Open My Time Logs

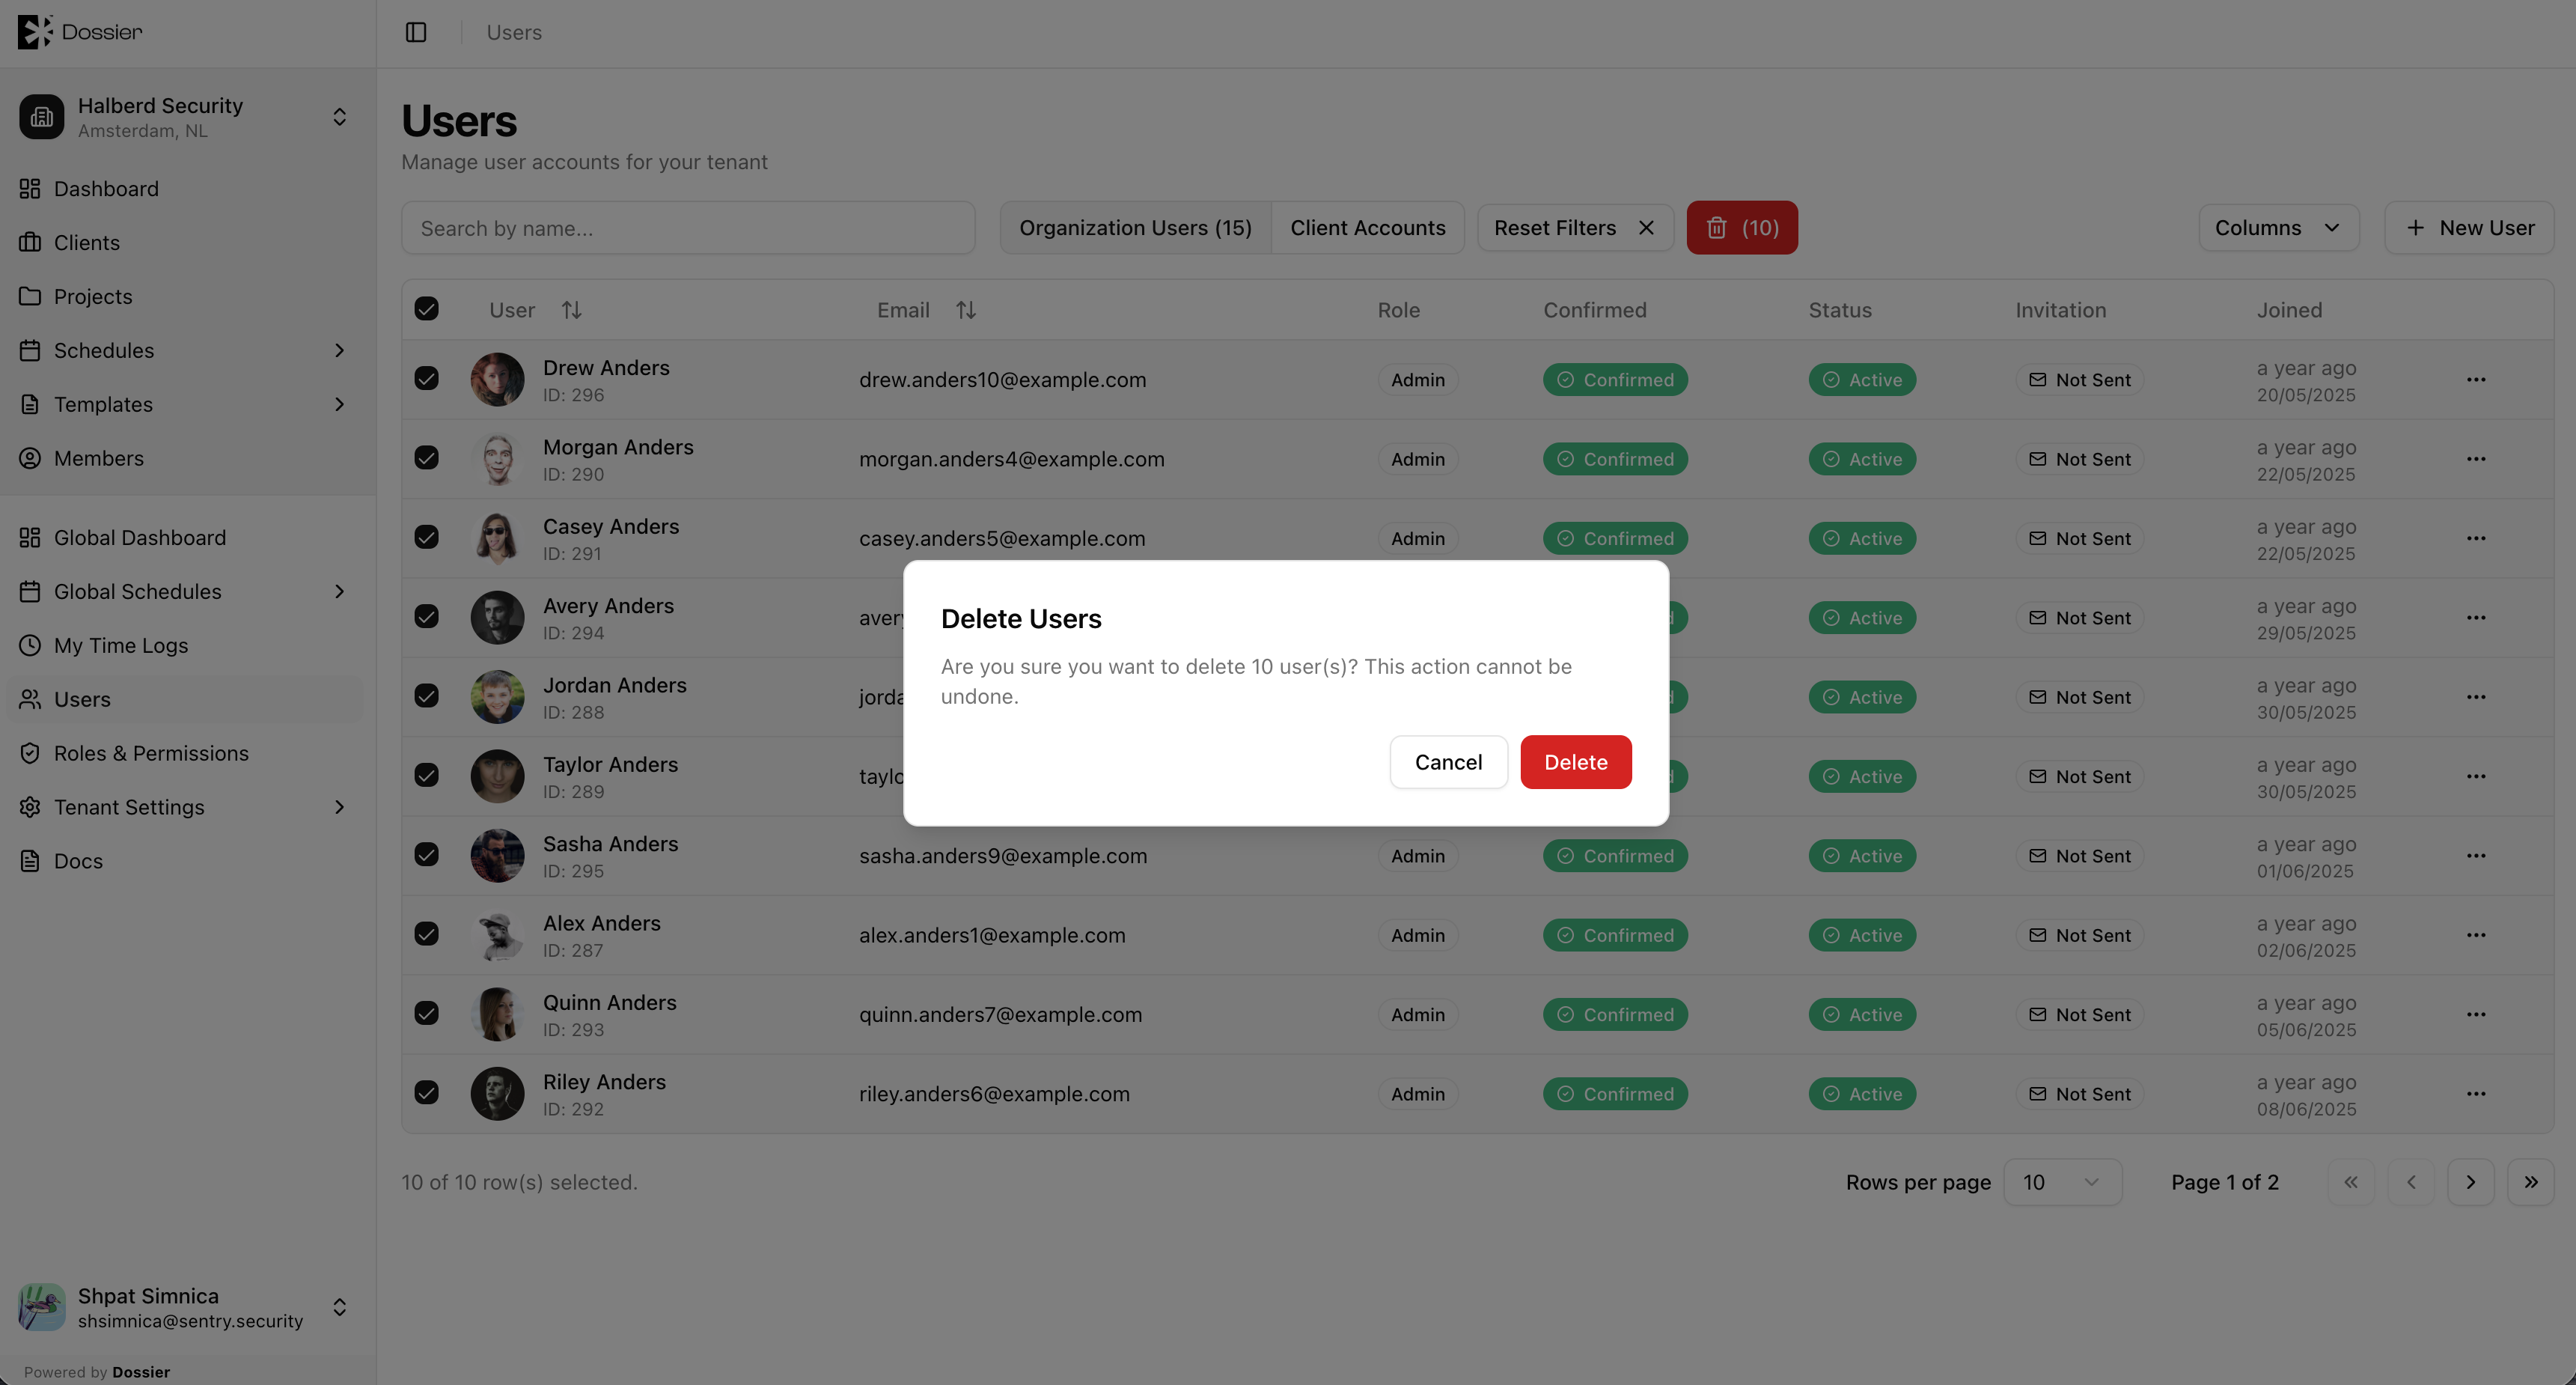click(x=186, y=645)
